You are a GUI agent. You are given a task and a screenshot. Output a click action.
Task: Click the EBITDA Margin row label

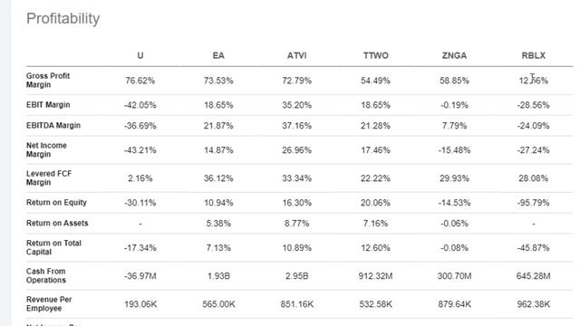(x=53, y=125)
